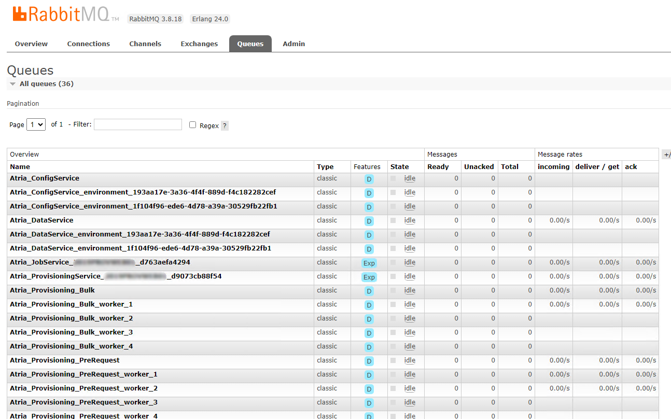
Task: Click the state indicator square for Atria_ConfigService
Action: [x=393, y=178]
